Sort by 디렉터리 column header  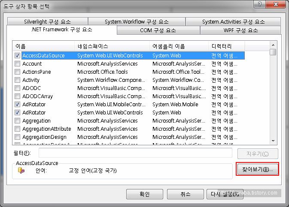tap(226, 46)
